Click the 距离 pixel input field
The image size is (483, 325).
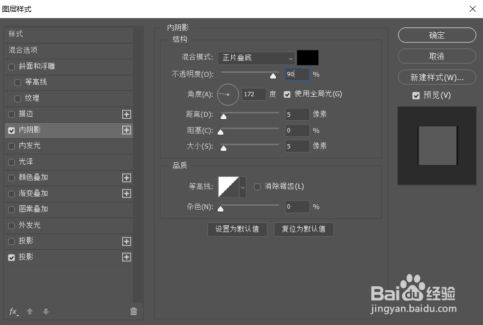point(297,114)
